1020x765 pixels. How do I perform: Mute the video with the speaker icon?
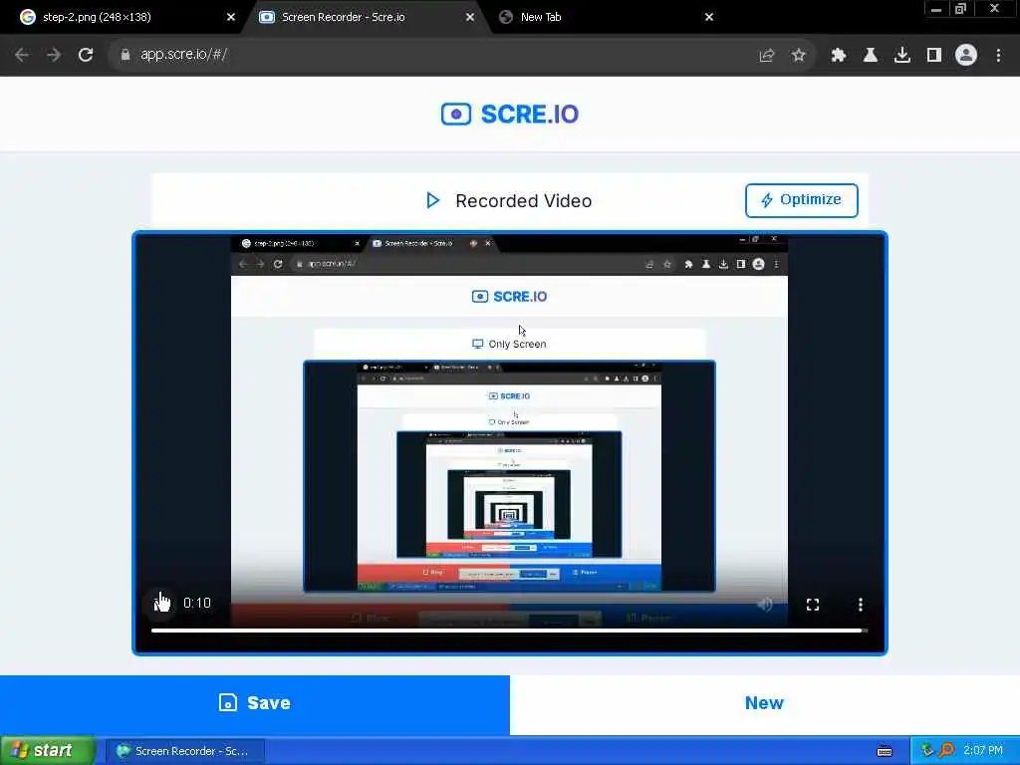pyautogui.click(x=765, y=605)
